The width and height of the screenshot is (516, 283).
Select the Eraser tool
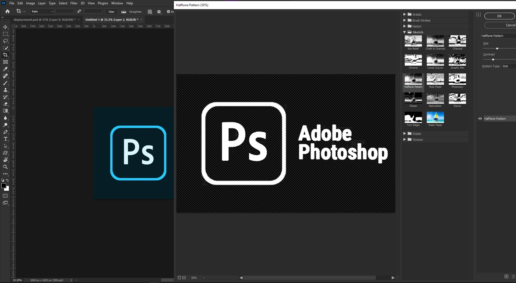pyautogui.click(x=5, y=104)
